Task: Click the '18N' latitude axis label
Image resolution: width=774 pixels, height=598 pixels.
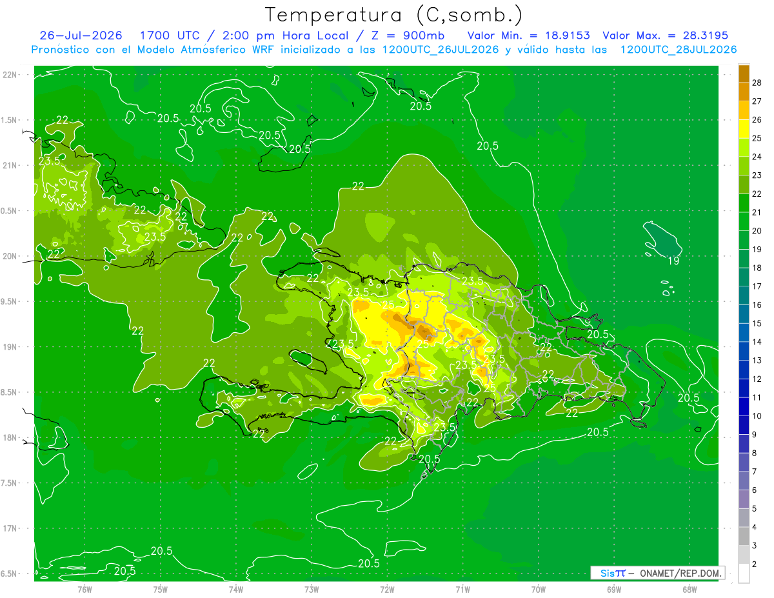Action: click(x=10, y=438)
